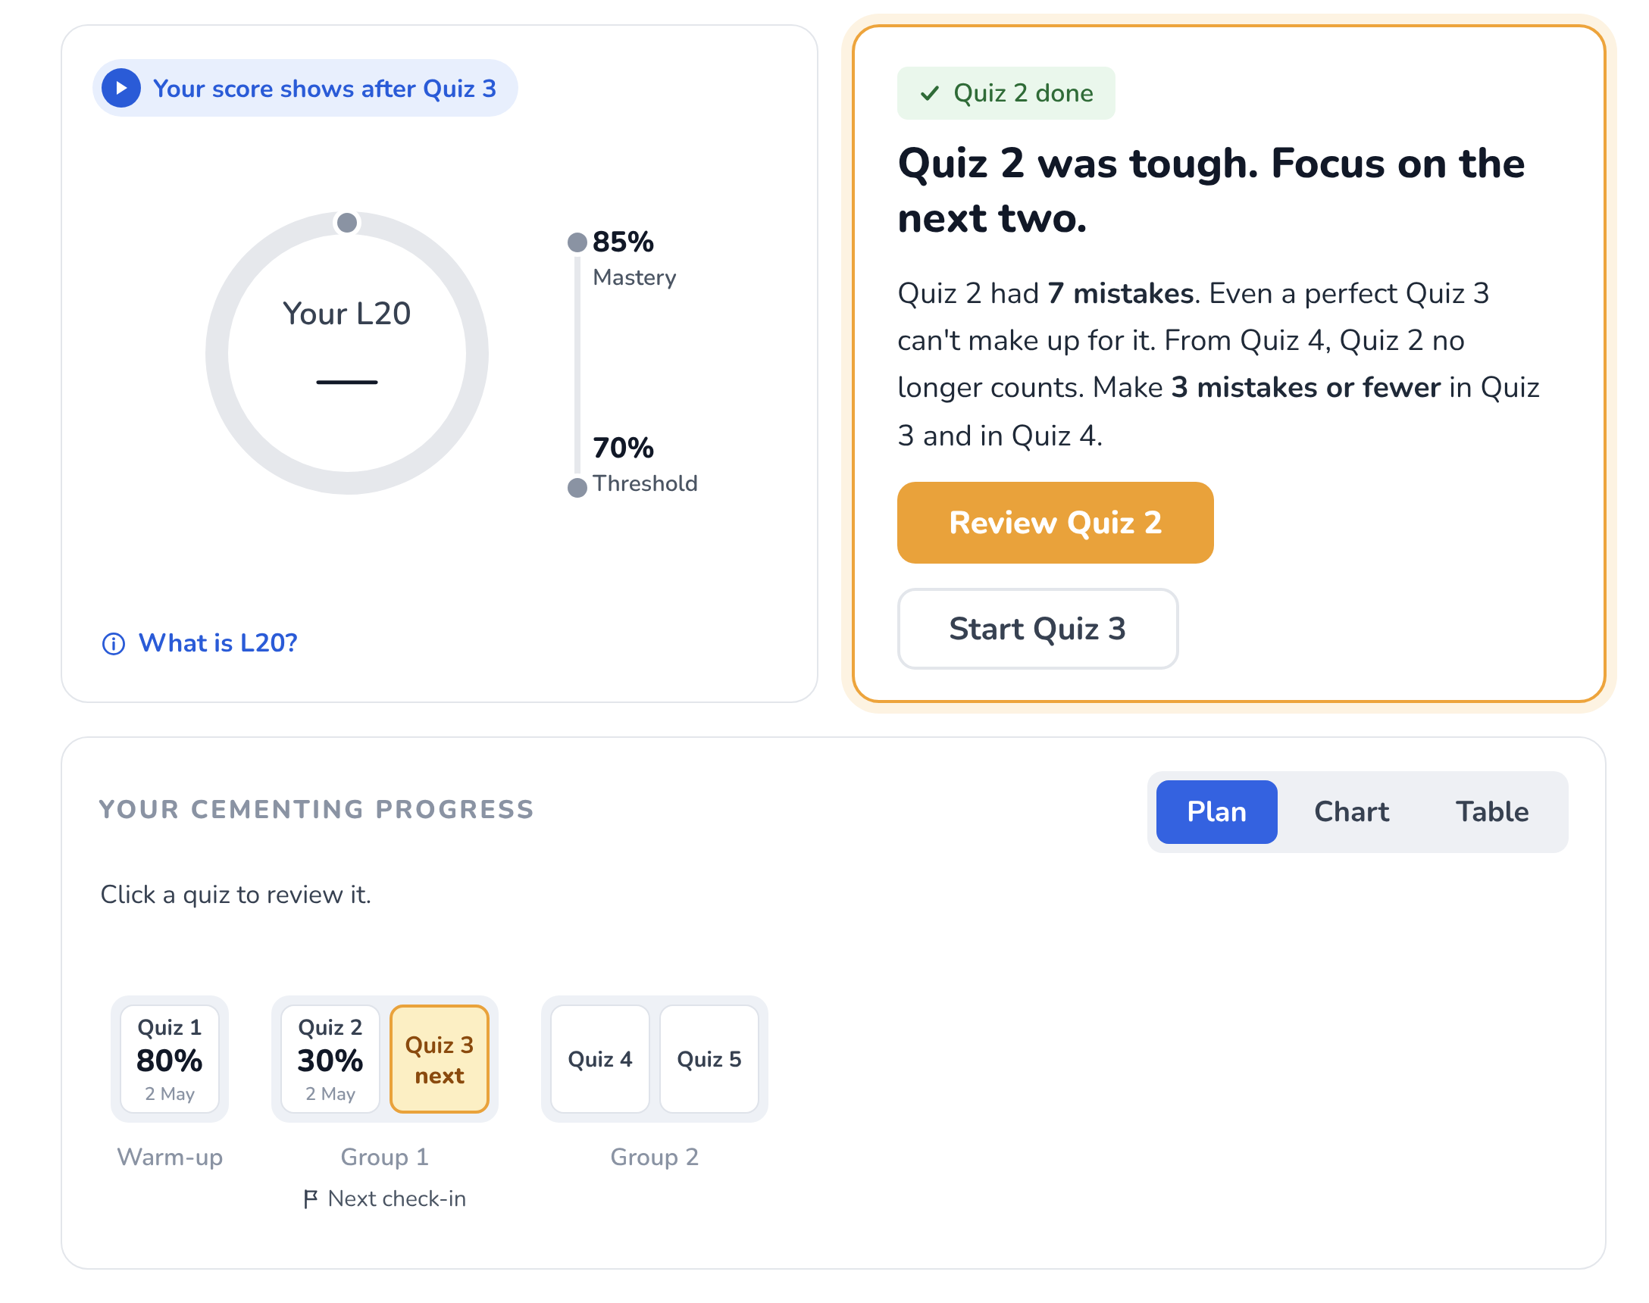Click the info icon beside What is L20

point(114,644)
